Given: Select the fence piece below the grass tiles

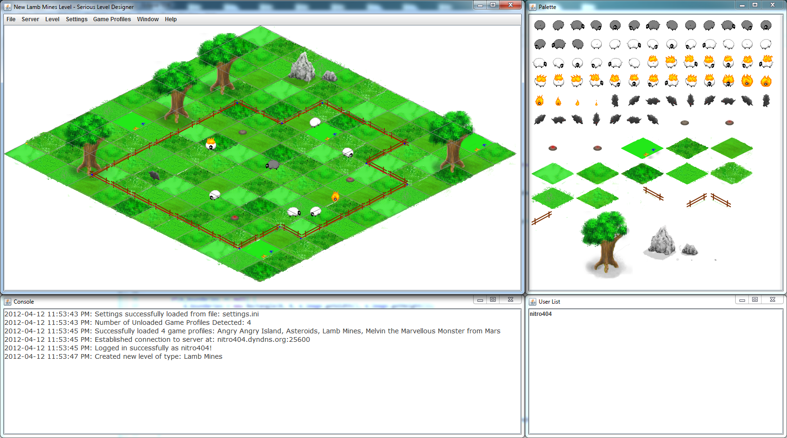Looking at the screenshot, I should pyautogui.click(x=541, y=218).
